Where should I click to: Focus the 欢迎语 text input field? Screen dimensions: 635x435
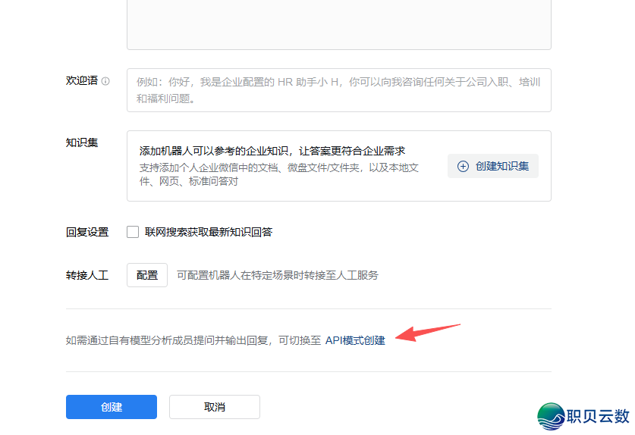[339, 90]
